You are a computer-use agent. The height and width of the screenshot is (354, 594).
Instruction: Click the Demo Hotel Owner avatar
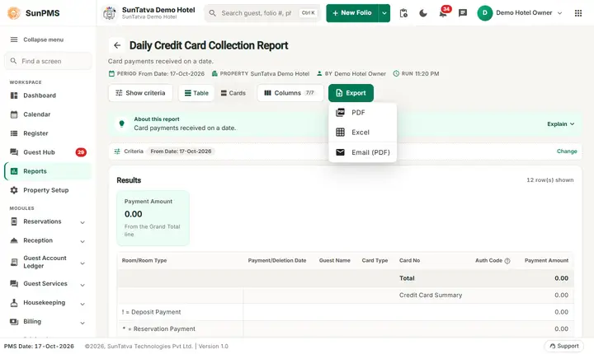pos(484,13)
